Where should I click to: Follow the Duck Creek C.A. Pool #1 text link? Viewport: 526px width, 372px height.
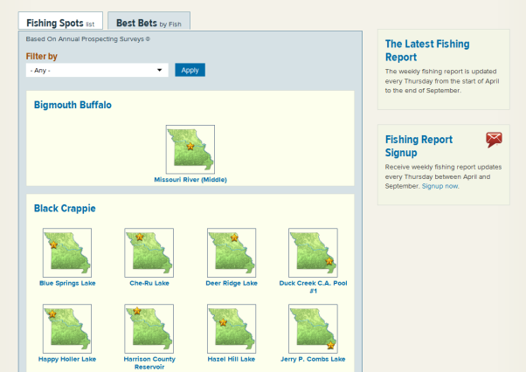click(x=314, y=287)
